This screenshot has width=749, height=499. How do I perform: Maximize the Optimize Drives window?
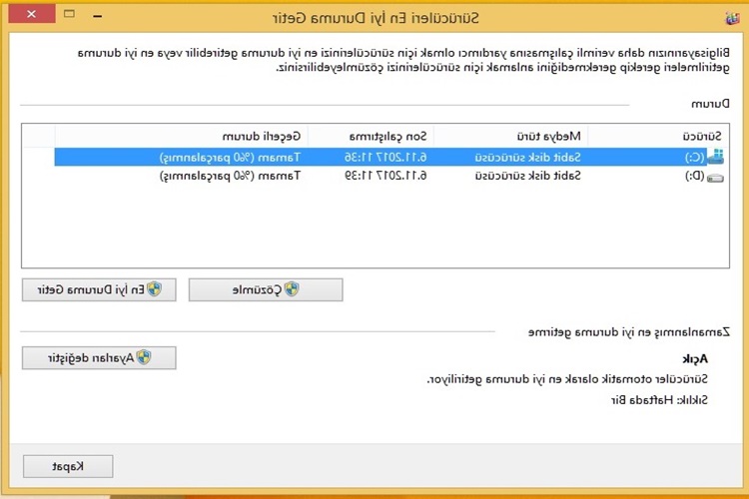click(69, 14)
